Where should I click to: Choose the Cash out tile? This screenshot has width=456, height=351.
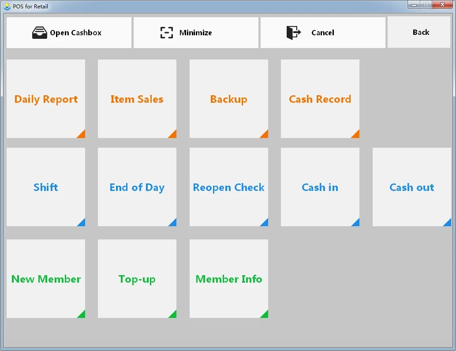tap(411, 187)
